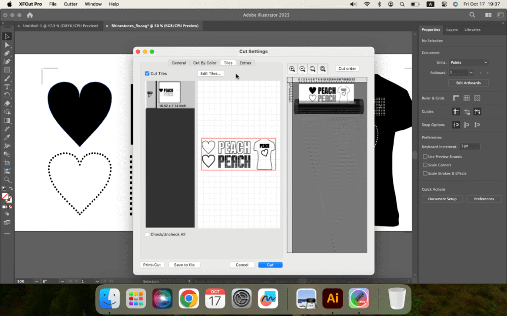Click the zoom in magnifier in Cut Settings

292,69
